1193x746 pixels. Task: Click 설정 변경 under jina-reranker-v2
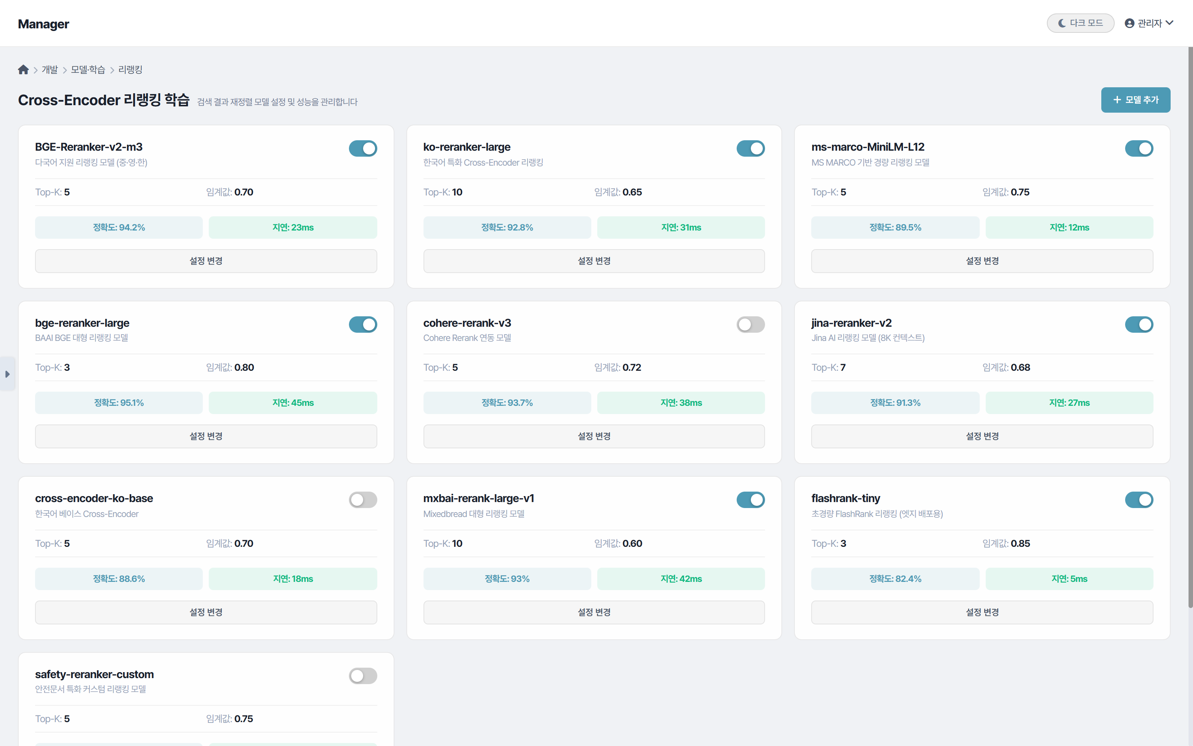982,436
